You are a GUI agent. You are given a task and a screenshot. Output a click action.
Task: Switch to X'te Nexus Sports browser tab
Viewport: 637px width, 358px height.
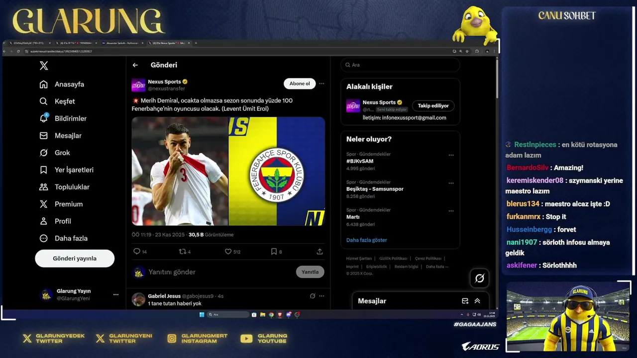[169, 43]
